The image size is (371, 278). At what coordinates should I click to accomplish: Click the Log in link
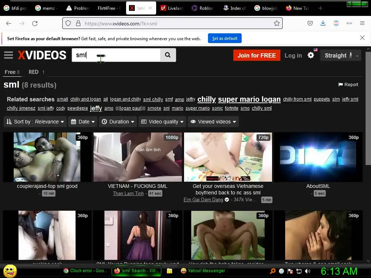293,55
